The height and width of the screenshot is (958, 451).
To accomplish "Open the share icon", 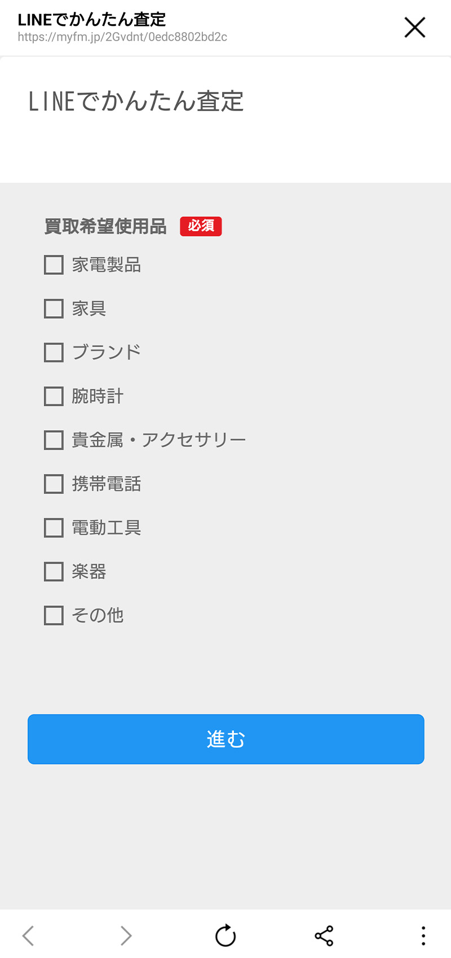I will (x=324, y=935).
